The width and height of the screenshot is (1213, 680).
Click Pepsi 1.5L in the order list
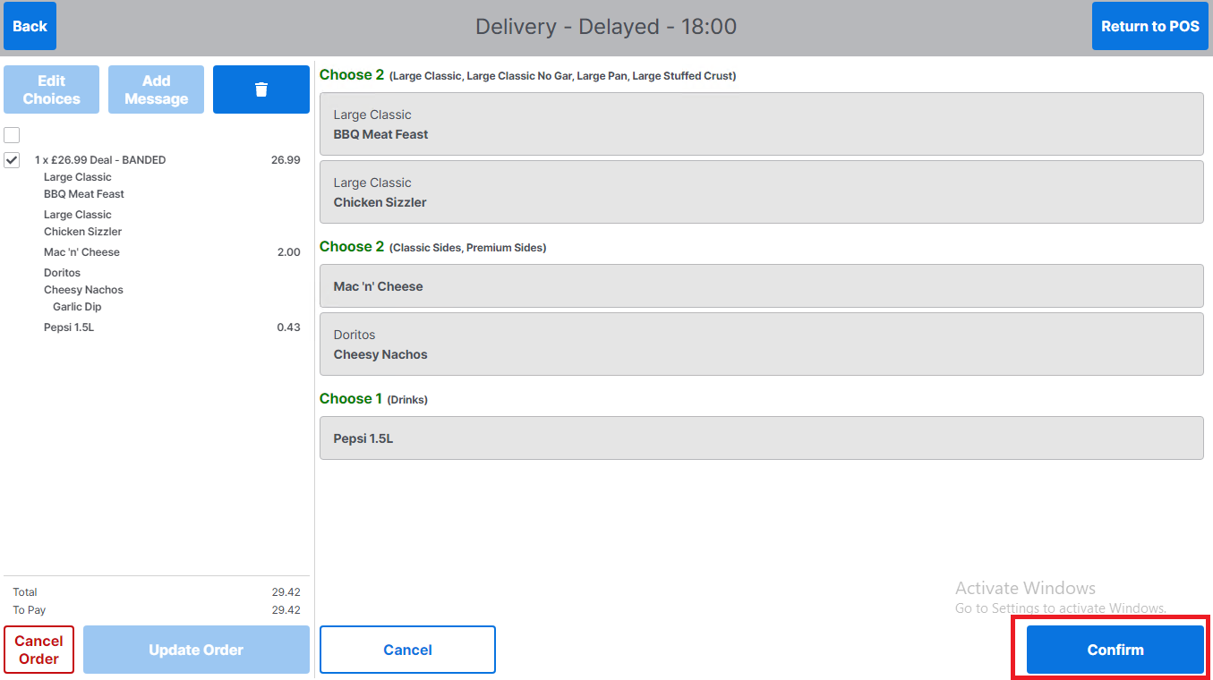69,327
